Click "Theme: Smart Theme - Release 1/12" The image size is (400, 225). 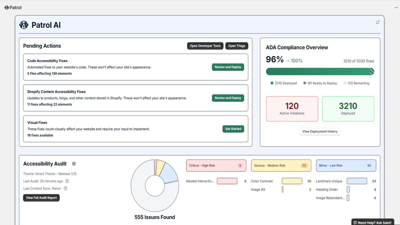coord(50,174)
